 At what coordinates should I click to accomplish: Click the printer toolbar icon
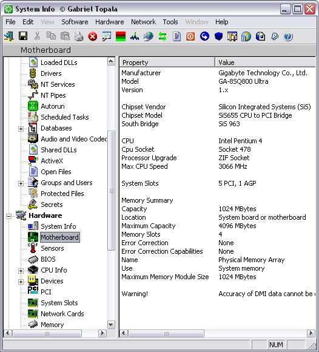click(x=79, y=36)
